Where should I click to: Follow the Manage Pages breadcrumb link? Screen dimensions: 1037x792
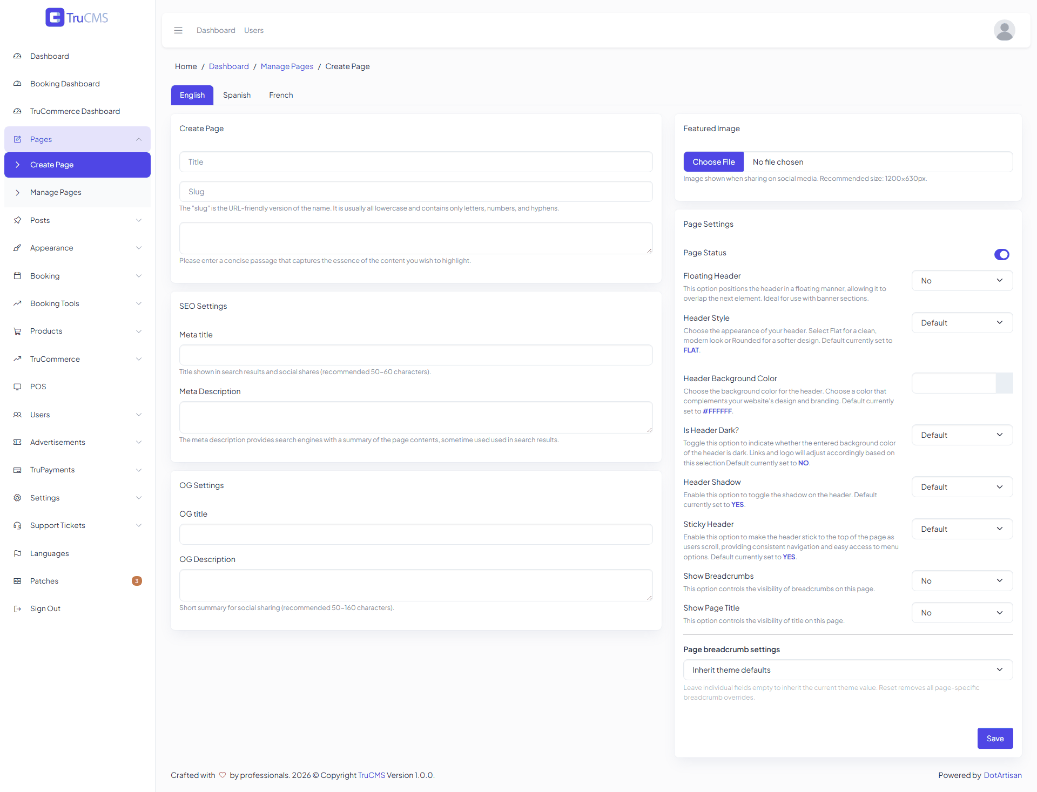287,66
